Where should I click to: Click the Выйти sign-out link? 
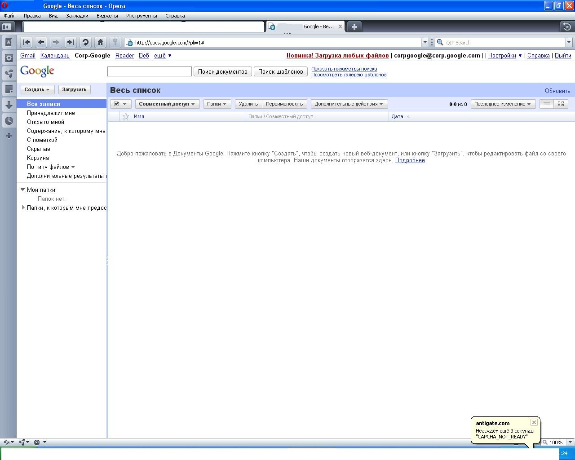563,55
